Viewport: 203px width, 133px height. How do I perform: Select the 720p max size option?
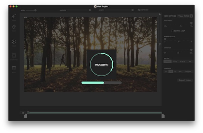click(x=175, y=61)
